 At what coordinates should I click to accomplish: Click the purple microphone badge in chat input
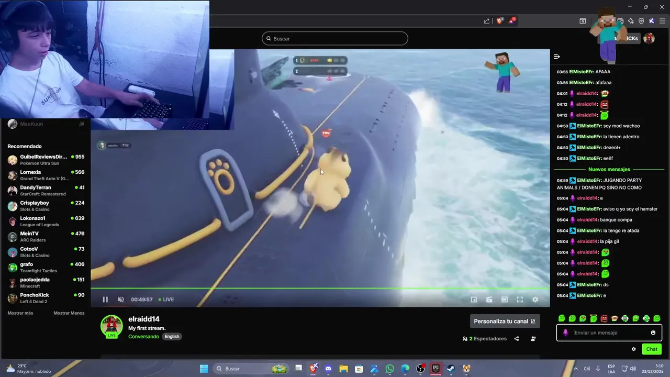click(565, 332)
